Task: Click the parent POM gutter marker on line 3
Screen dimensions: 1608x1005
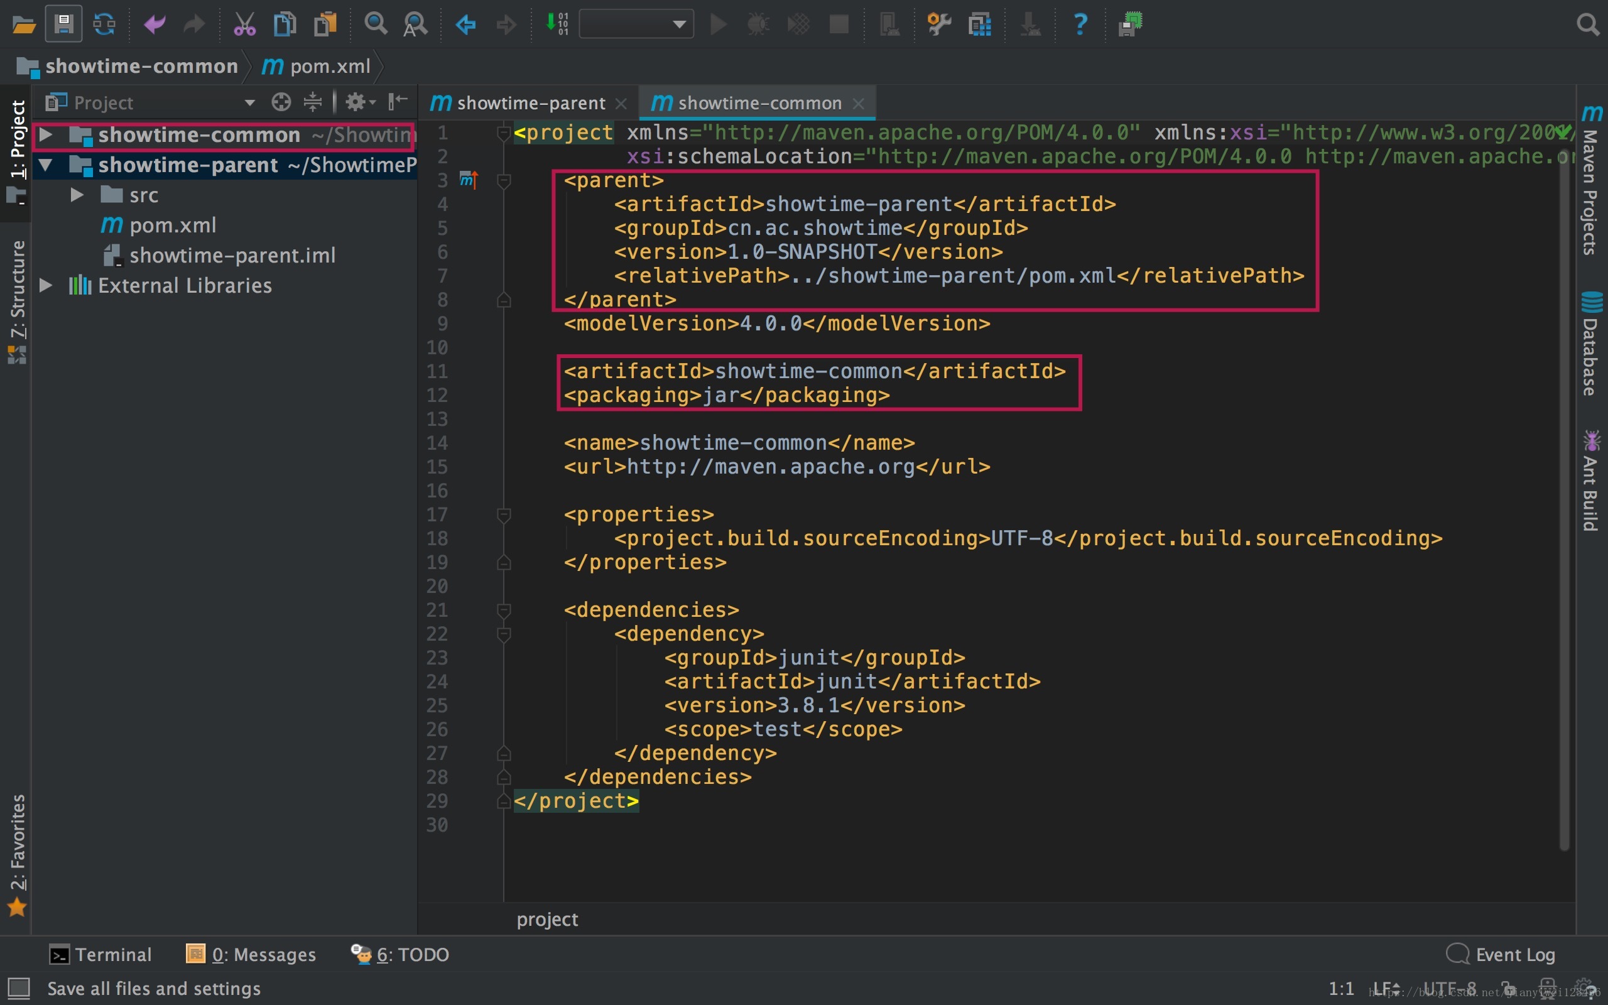Action: click(x=469, y=180)
